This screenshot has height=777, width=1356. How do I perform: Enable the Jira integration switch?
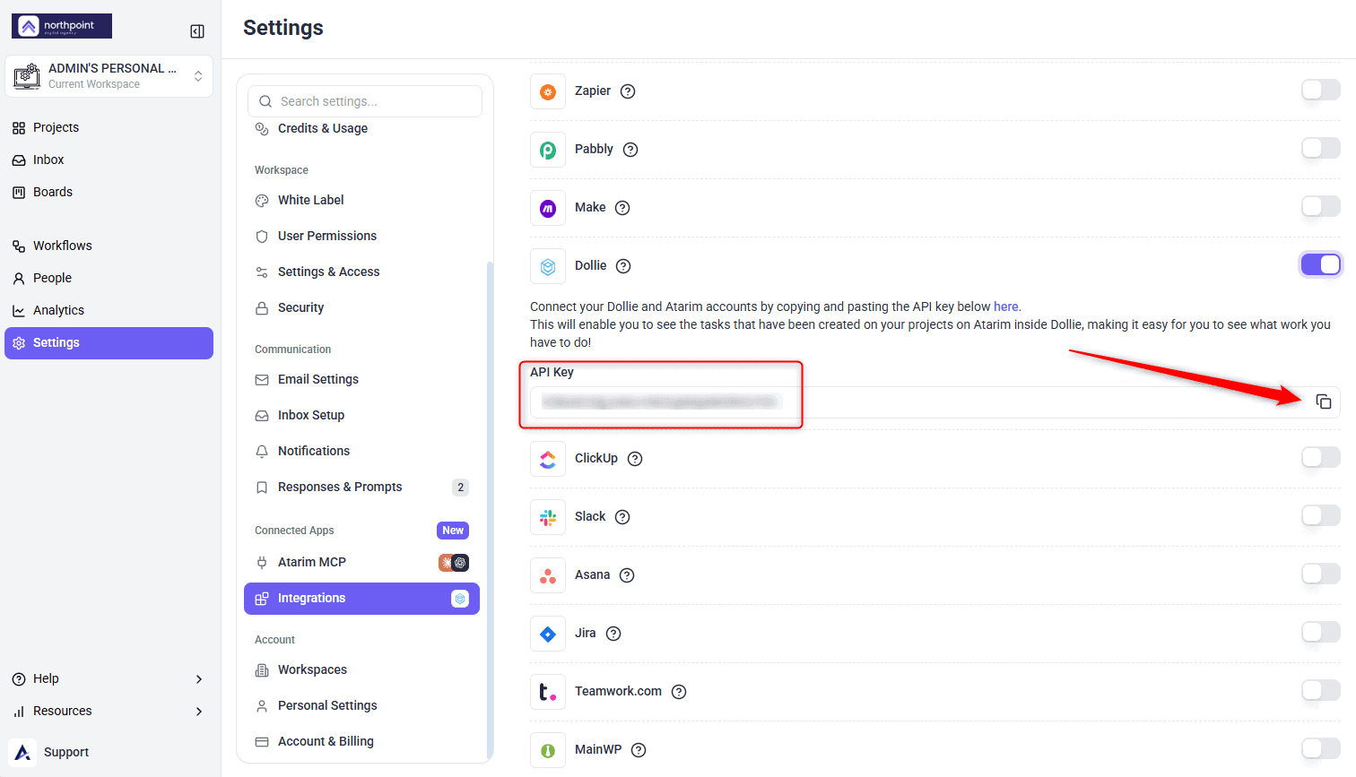(x=1321, y=632)
